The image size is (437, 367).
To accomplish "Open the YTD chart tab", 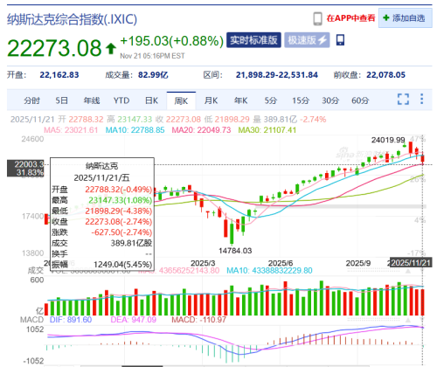I will (x=121, y=100).
